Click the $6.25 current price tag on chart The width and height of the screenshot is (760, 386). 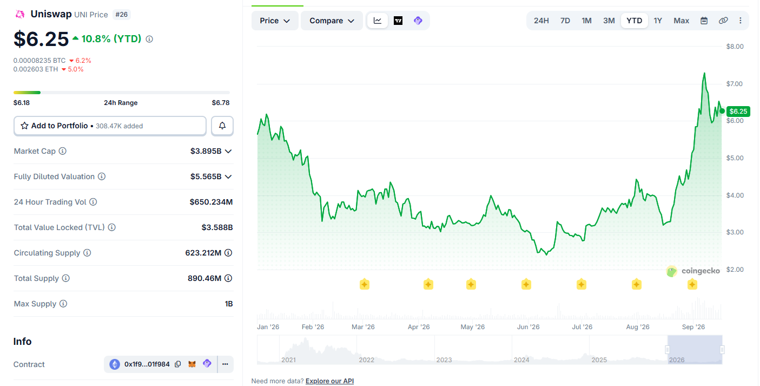(738, 111)
